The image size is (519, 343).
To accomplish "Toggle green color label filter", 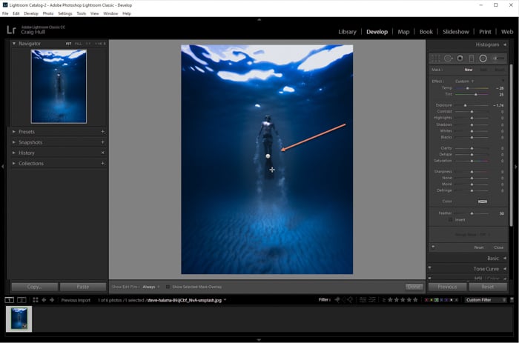I will 437,300.
